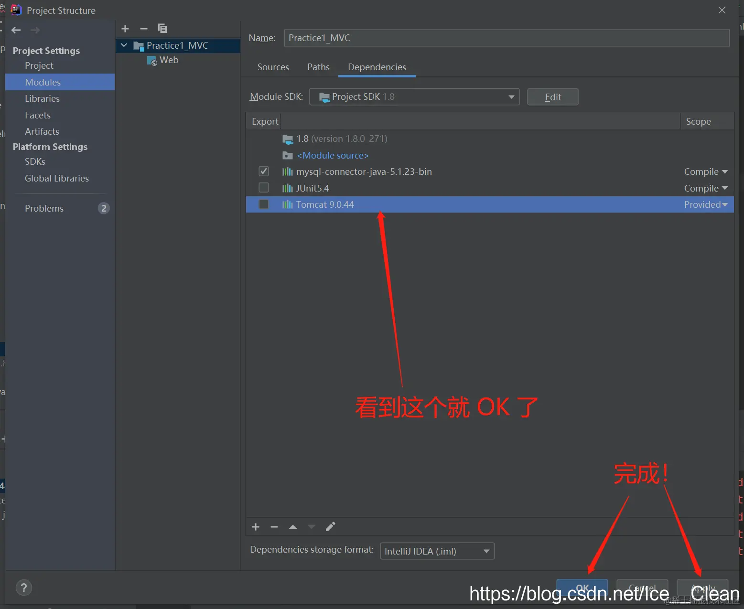744x609 pixels.
Task: Close the Project Structure dialog
Action: coord(722,10)
